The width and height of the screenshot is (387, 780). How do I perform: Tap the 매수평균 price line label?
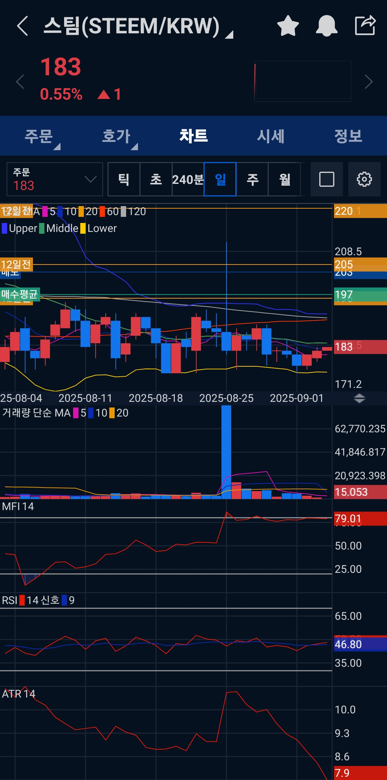(20, 294)
